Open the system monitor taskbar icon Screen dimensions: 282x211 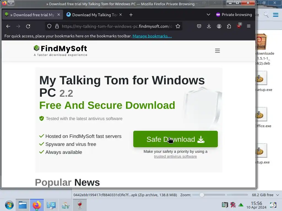51,205
